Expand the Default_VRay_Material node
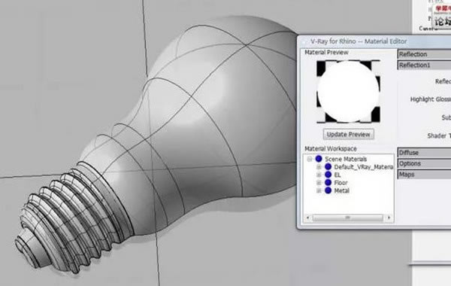The image size is (451, 286). click(x=319, y=167)
